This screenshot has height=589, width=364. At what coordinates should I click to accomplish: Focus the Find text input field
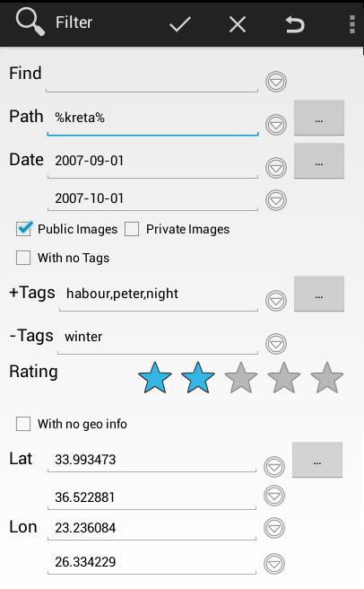click(x=152, y=77)
